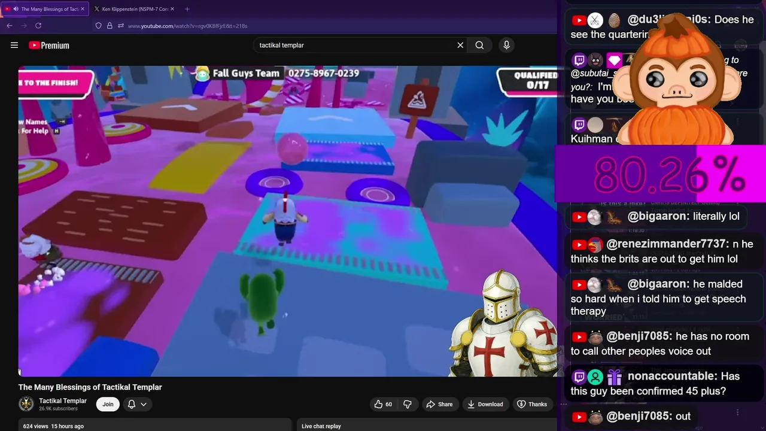This screenshot has width=766, height=431.
Task: Open site permissions icon in address bar
Action: click(x=121, y=26)
